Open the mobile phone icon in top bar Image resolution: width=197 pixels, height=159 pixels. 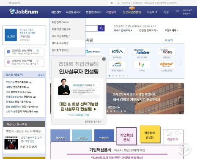click(118, 3)
